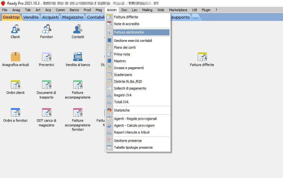The image size is (283, 178).
Task: Open the Banco menu
Action: tap(74, 10)
